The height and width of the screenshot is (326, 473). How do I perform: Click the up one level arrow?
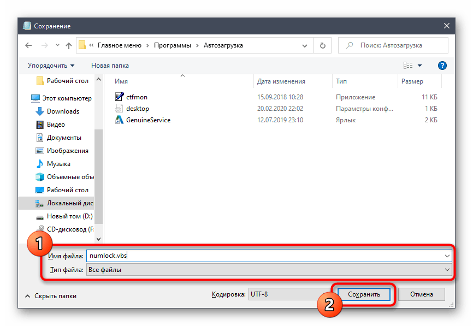pyautogui.click(x=69, y=46)
